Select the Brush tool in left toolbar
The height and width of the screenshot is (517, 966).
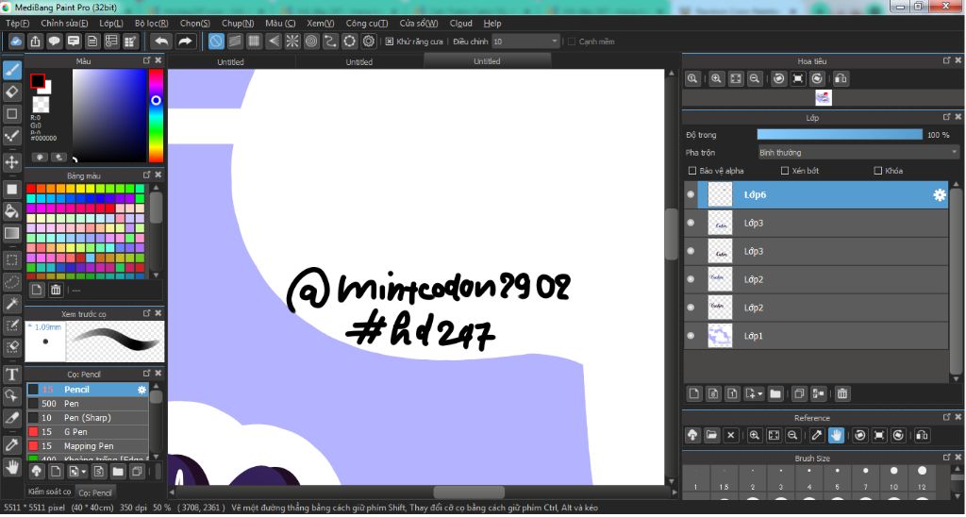(11, 70)
